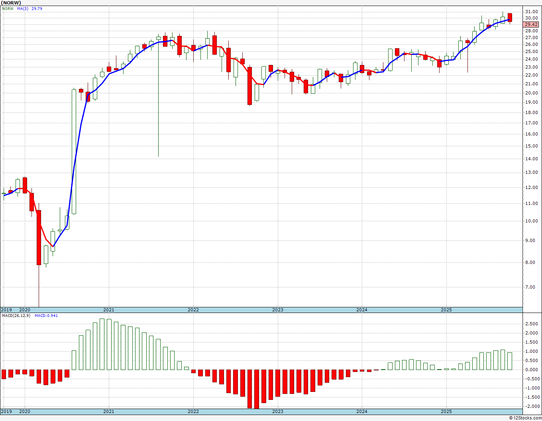The width and height of the screenshot is (542, 421).
Task: Click the 31.00 price axis label
Action: pos(532,12)
